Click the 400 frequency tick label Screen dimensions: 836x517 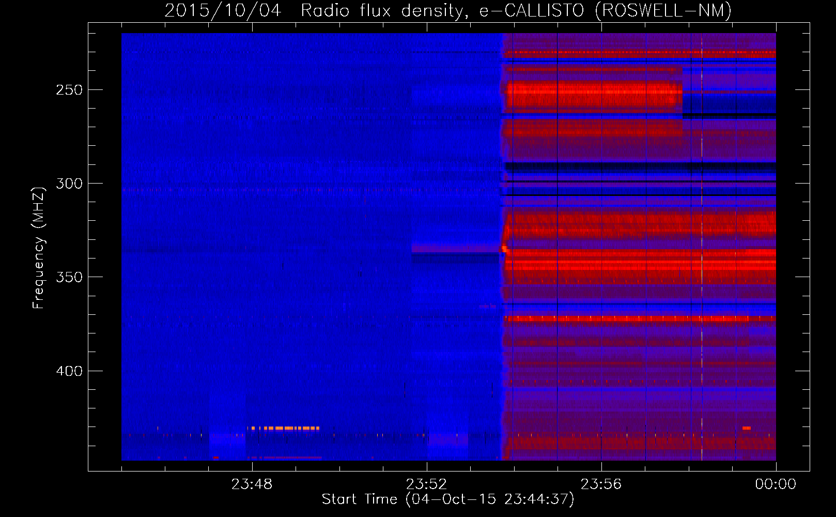[69, 371]
